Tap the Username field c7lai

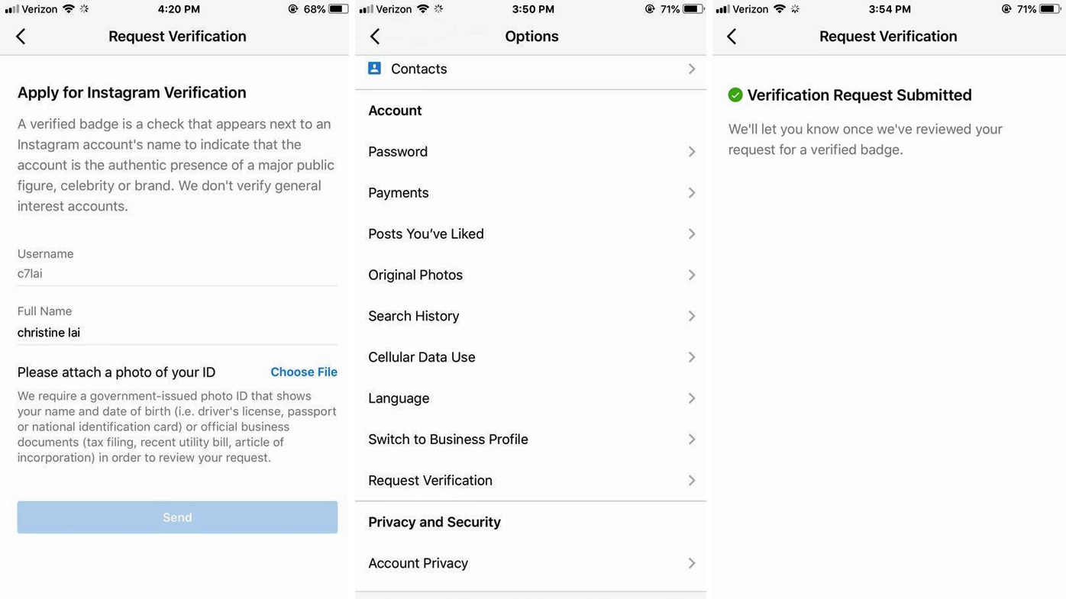(x=177, y=274)
